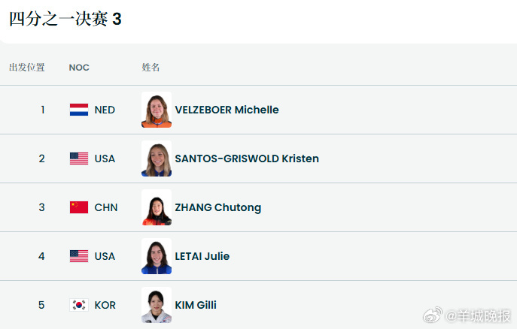Click the Netherlands flag icon
517x329 pixels.
point(79,110)
